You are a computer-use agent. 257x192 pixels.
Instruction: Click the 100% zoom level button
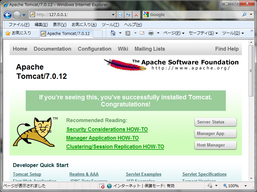point(231,186)
